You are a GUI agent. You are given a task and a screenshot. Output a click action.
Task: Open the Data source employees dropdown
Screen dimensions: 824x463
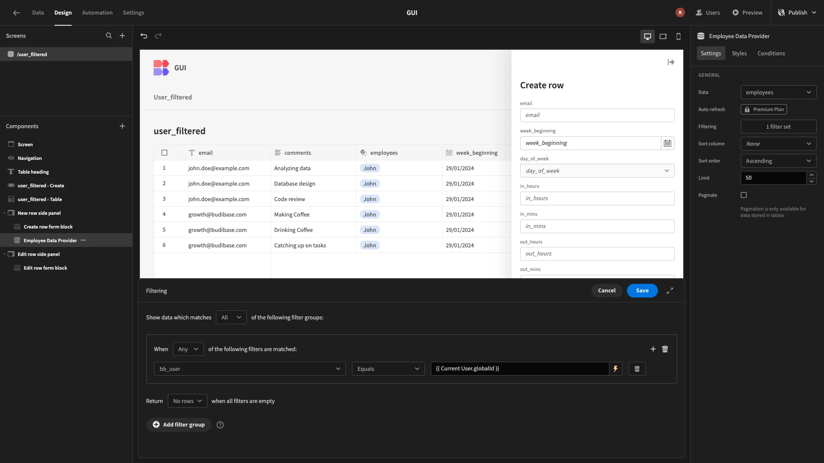(x=778, y=92)
